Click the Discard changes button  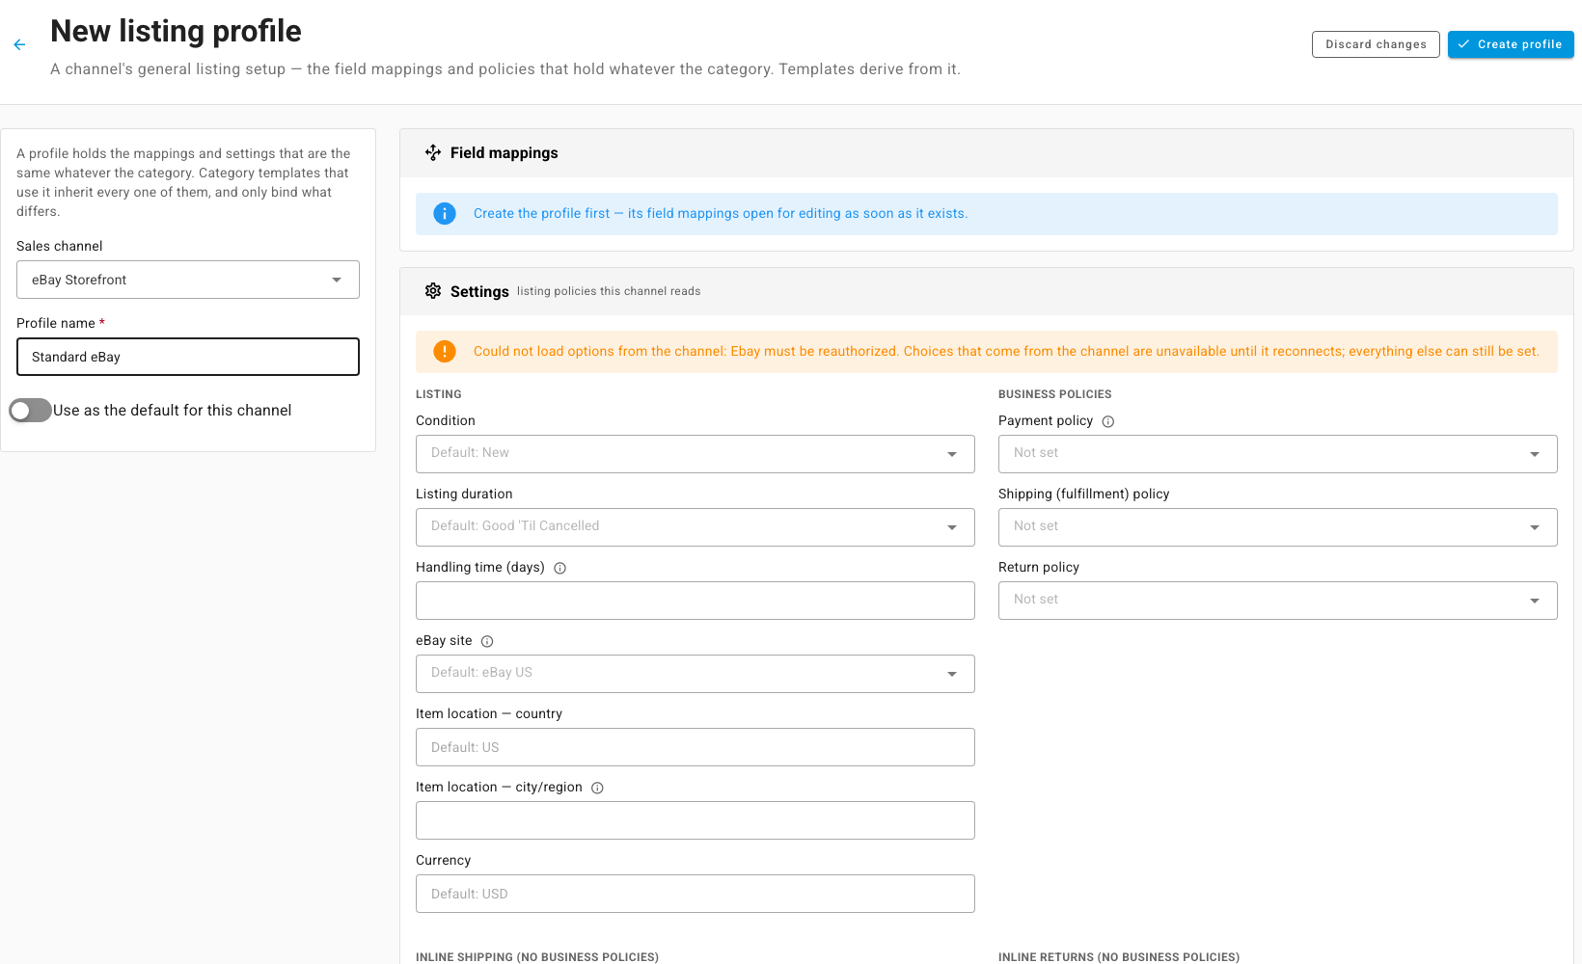[1376, 44]
